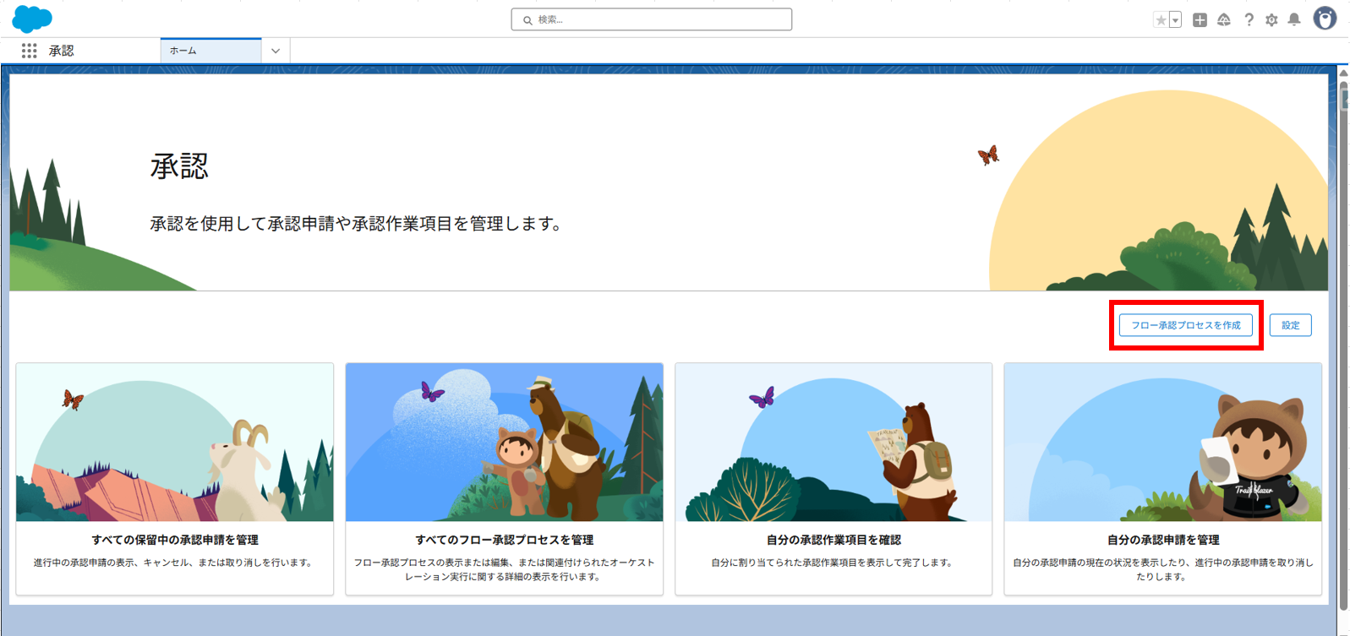Open the App Launcher grid icon

tap(29, 51)
